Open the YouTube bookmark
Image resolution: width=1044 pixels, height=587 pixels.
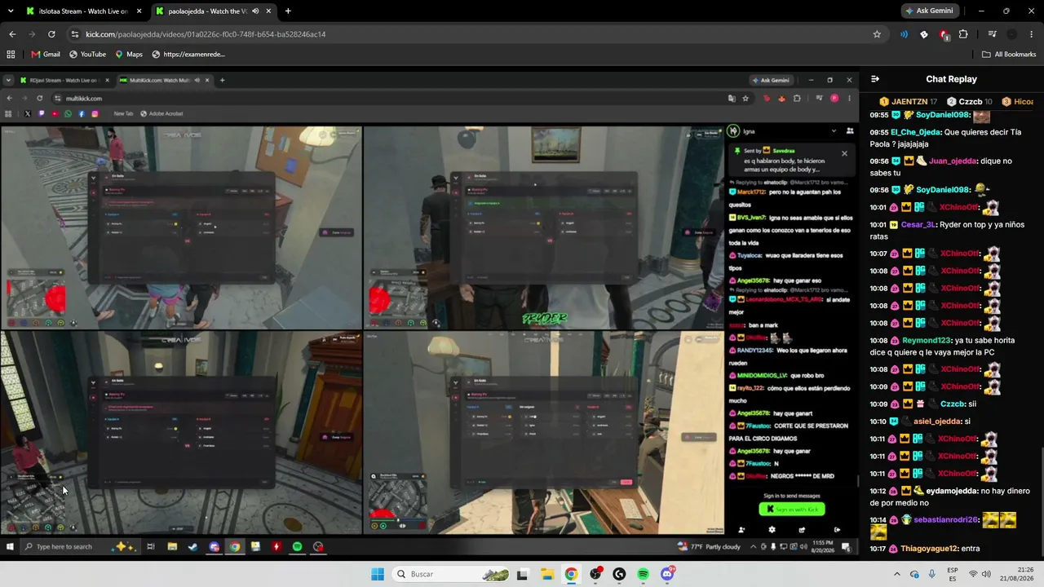pos(87,55)
